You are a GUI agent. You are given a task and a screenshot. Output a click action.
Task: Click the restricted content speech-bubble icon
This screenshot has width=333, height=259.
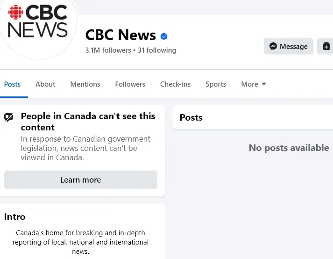click(x=9, y=117)
